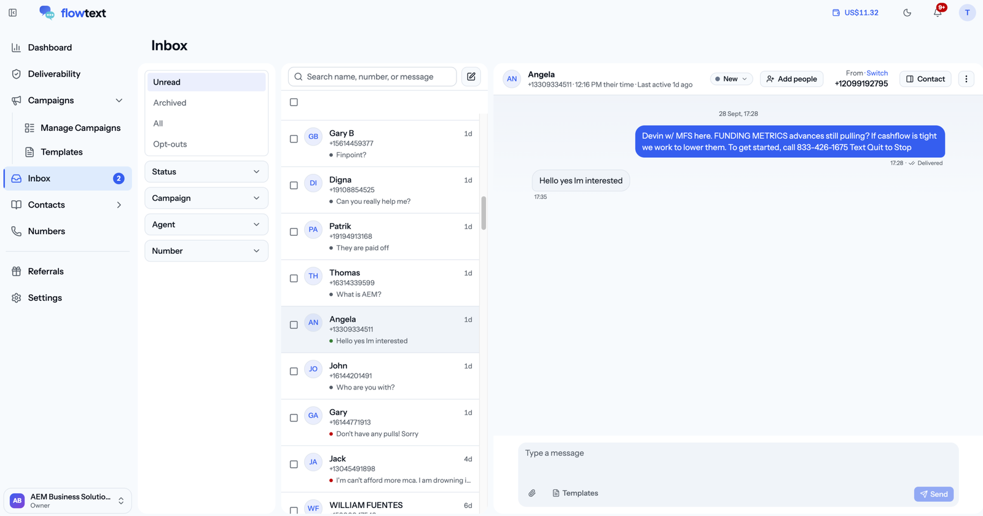Image resolution: width=983 pixels, height=516 pixels.
Task: Open Deliverability in the sidebar
Action: tap(68, 74)
